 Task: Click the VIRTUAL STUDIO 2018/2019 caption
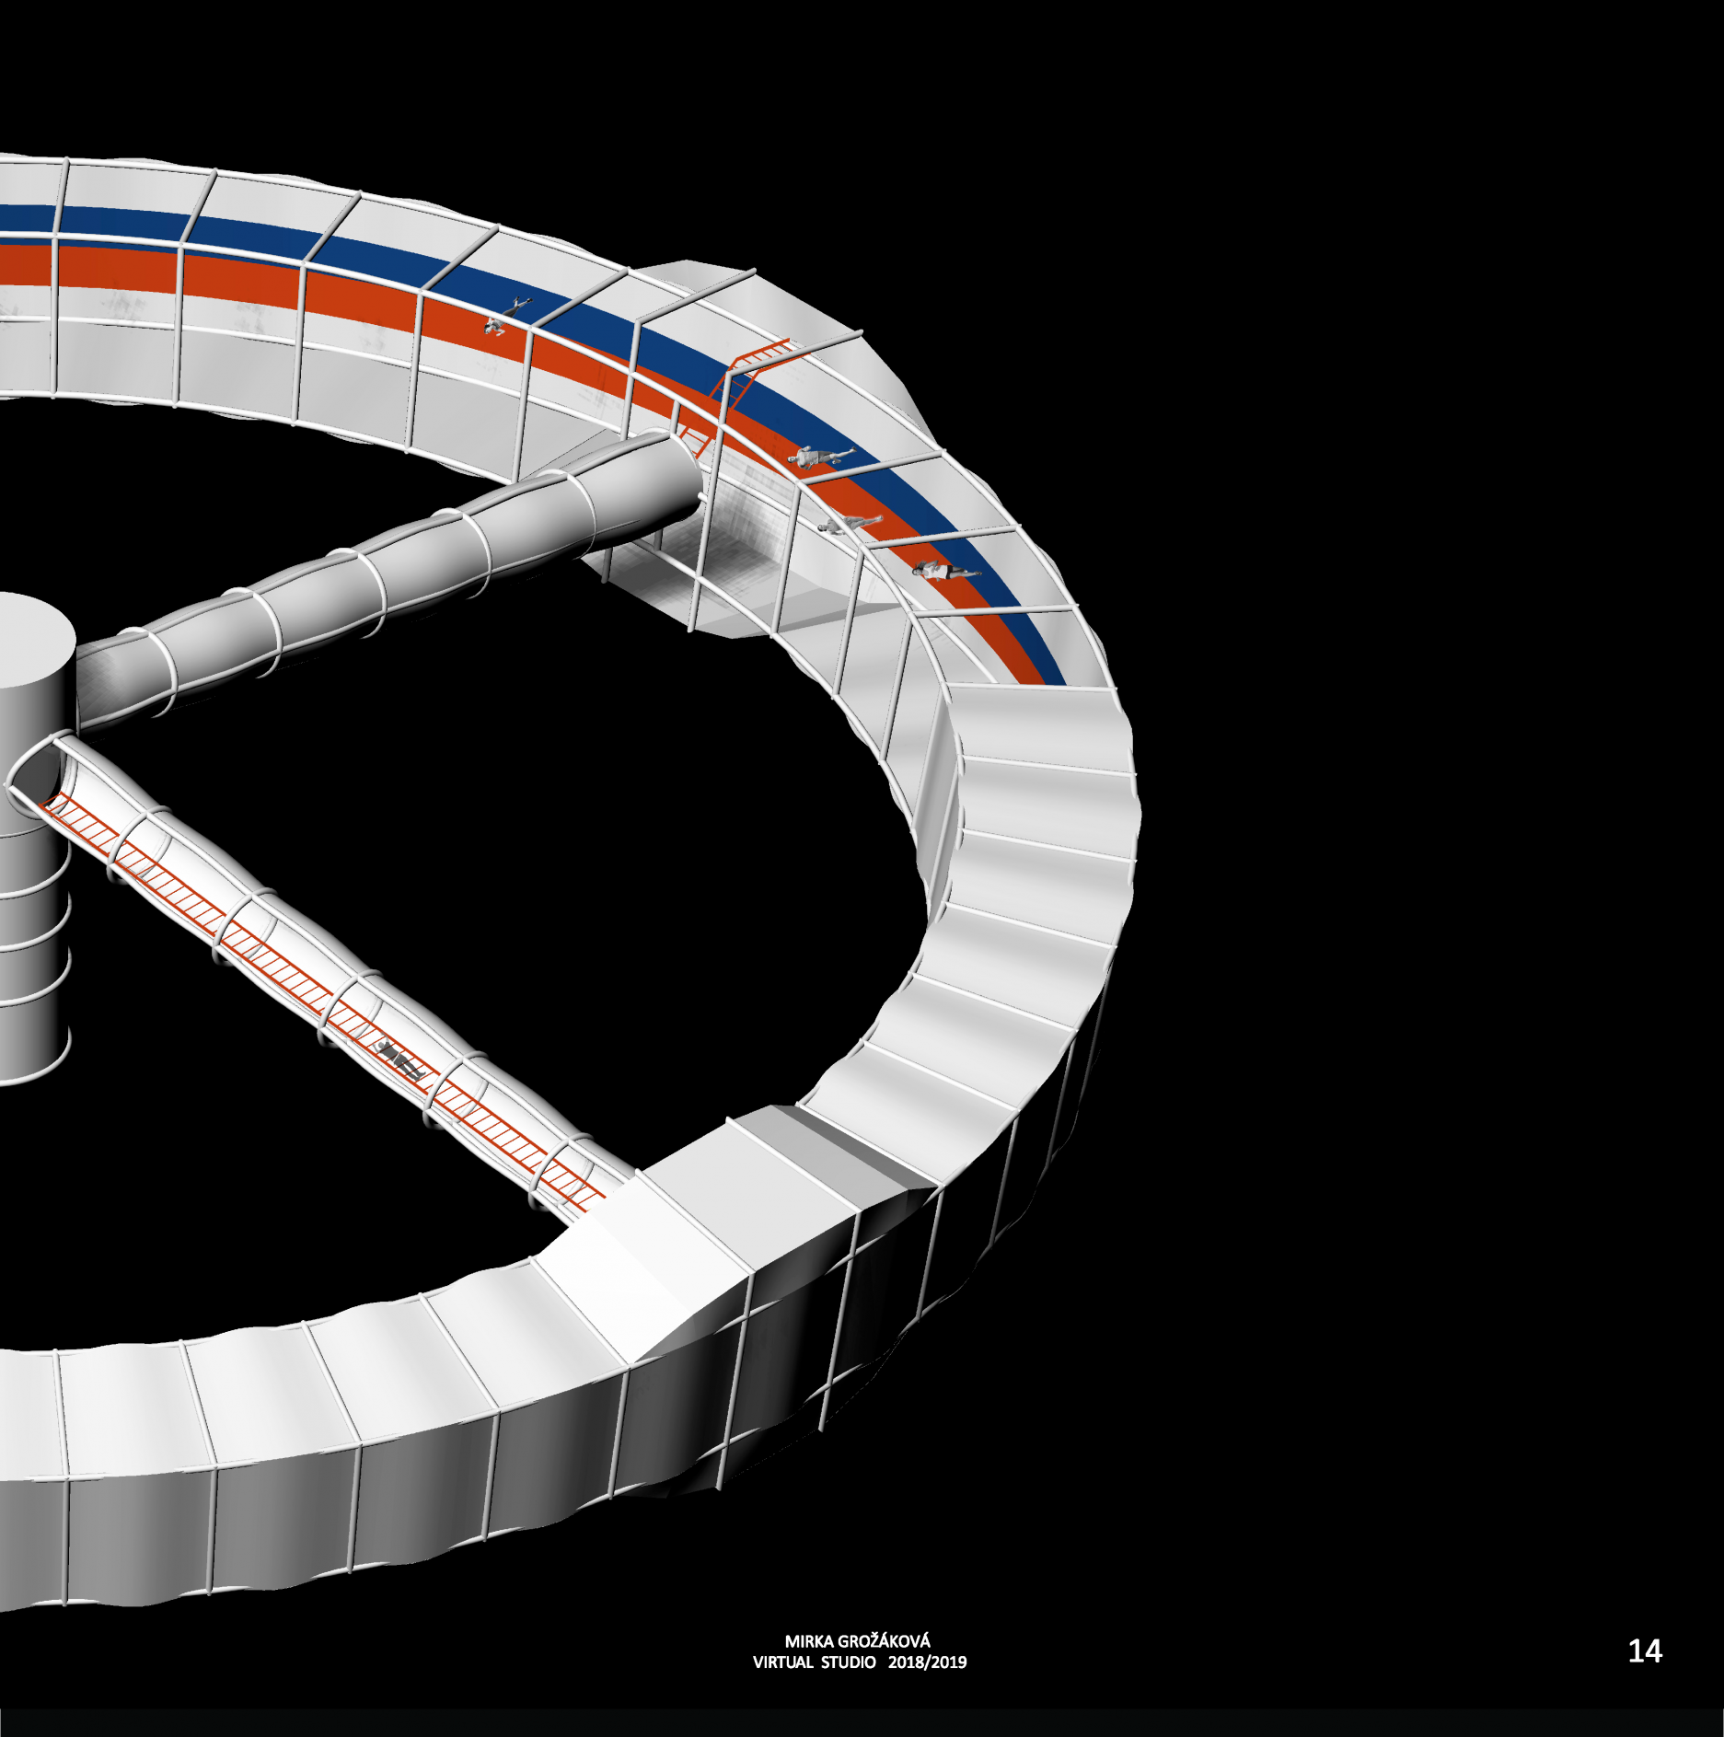coord(859,1662)
